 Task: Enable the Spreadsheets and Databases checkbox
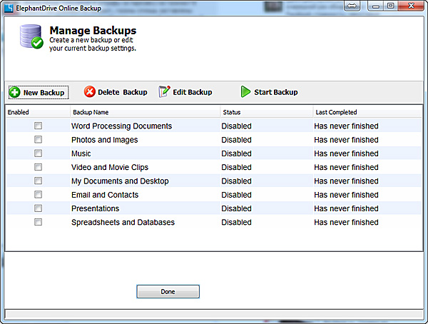tap(39, 222)
